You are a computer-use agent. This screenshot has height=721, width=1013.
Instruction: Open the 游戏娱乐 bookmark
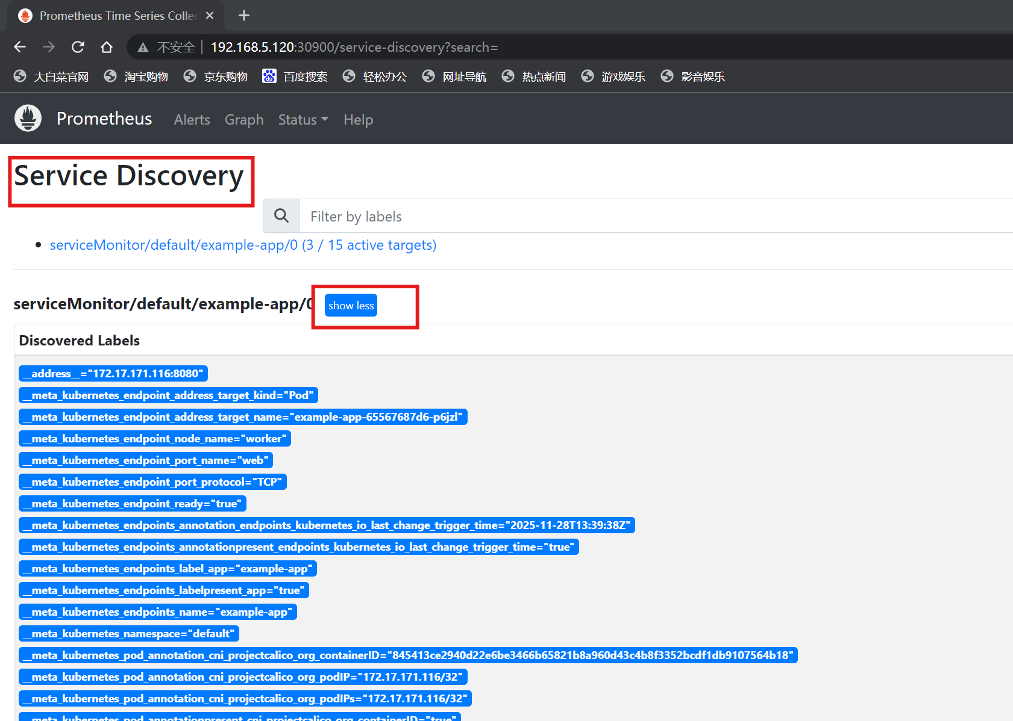click(613, 76)
